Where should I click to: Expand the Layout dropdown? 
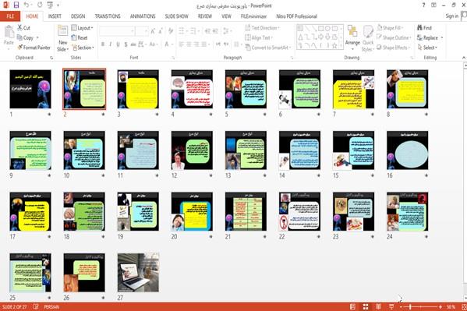coord(82,28)
